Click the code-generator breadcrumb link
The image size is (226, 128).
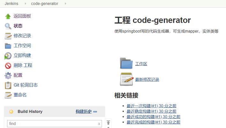coord(45,4)
